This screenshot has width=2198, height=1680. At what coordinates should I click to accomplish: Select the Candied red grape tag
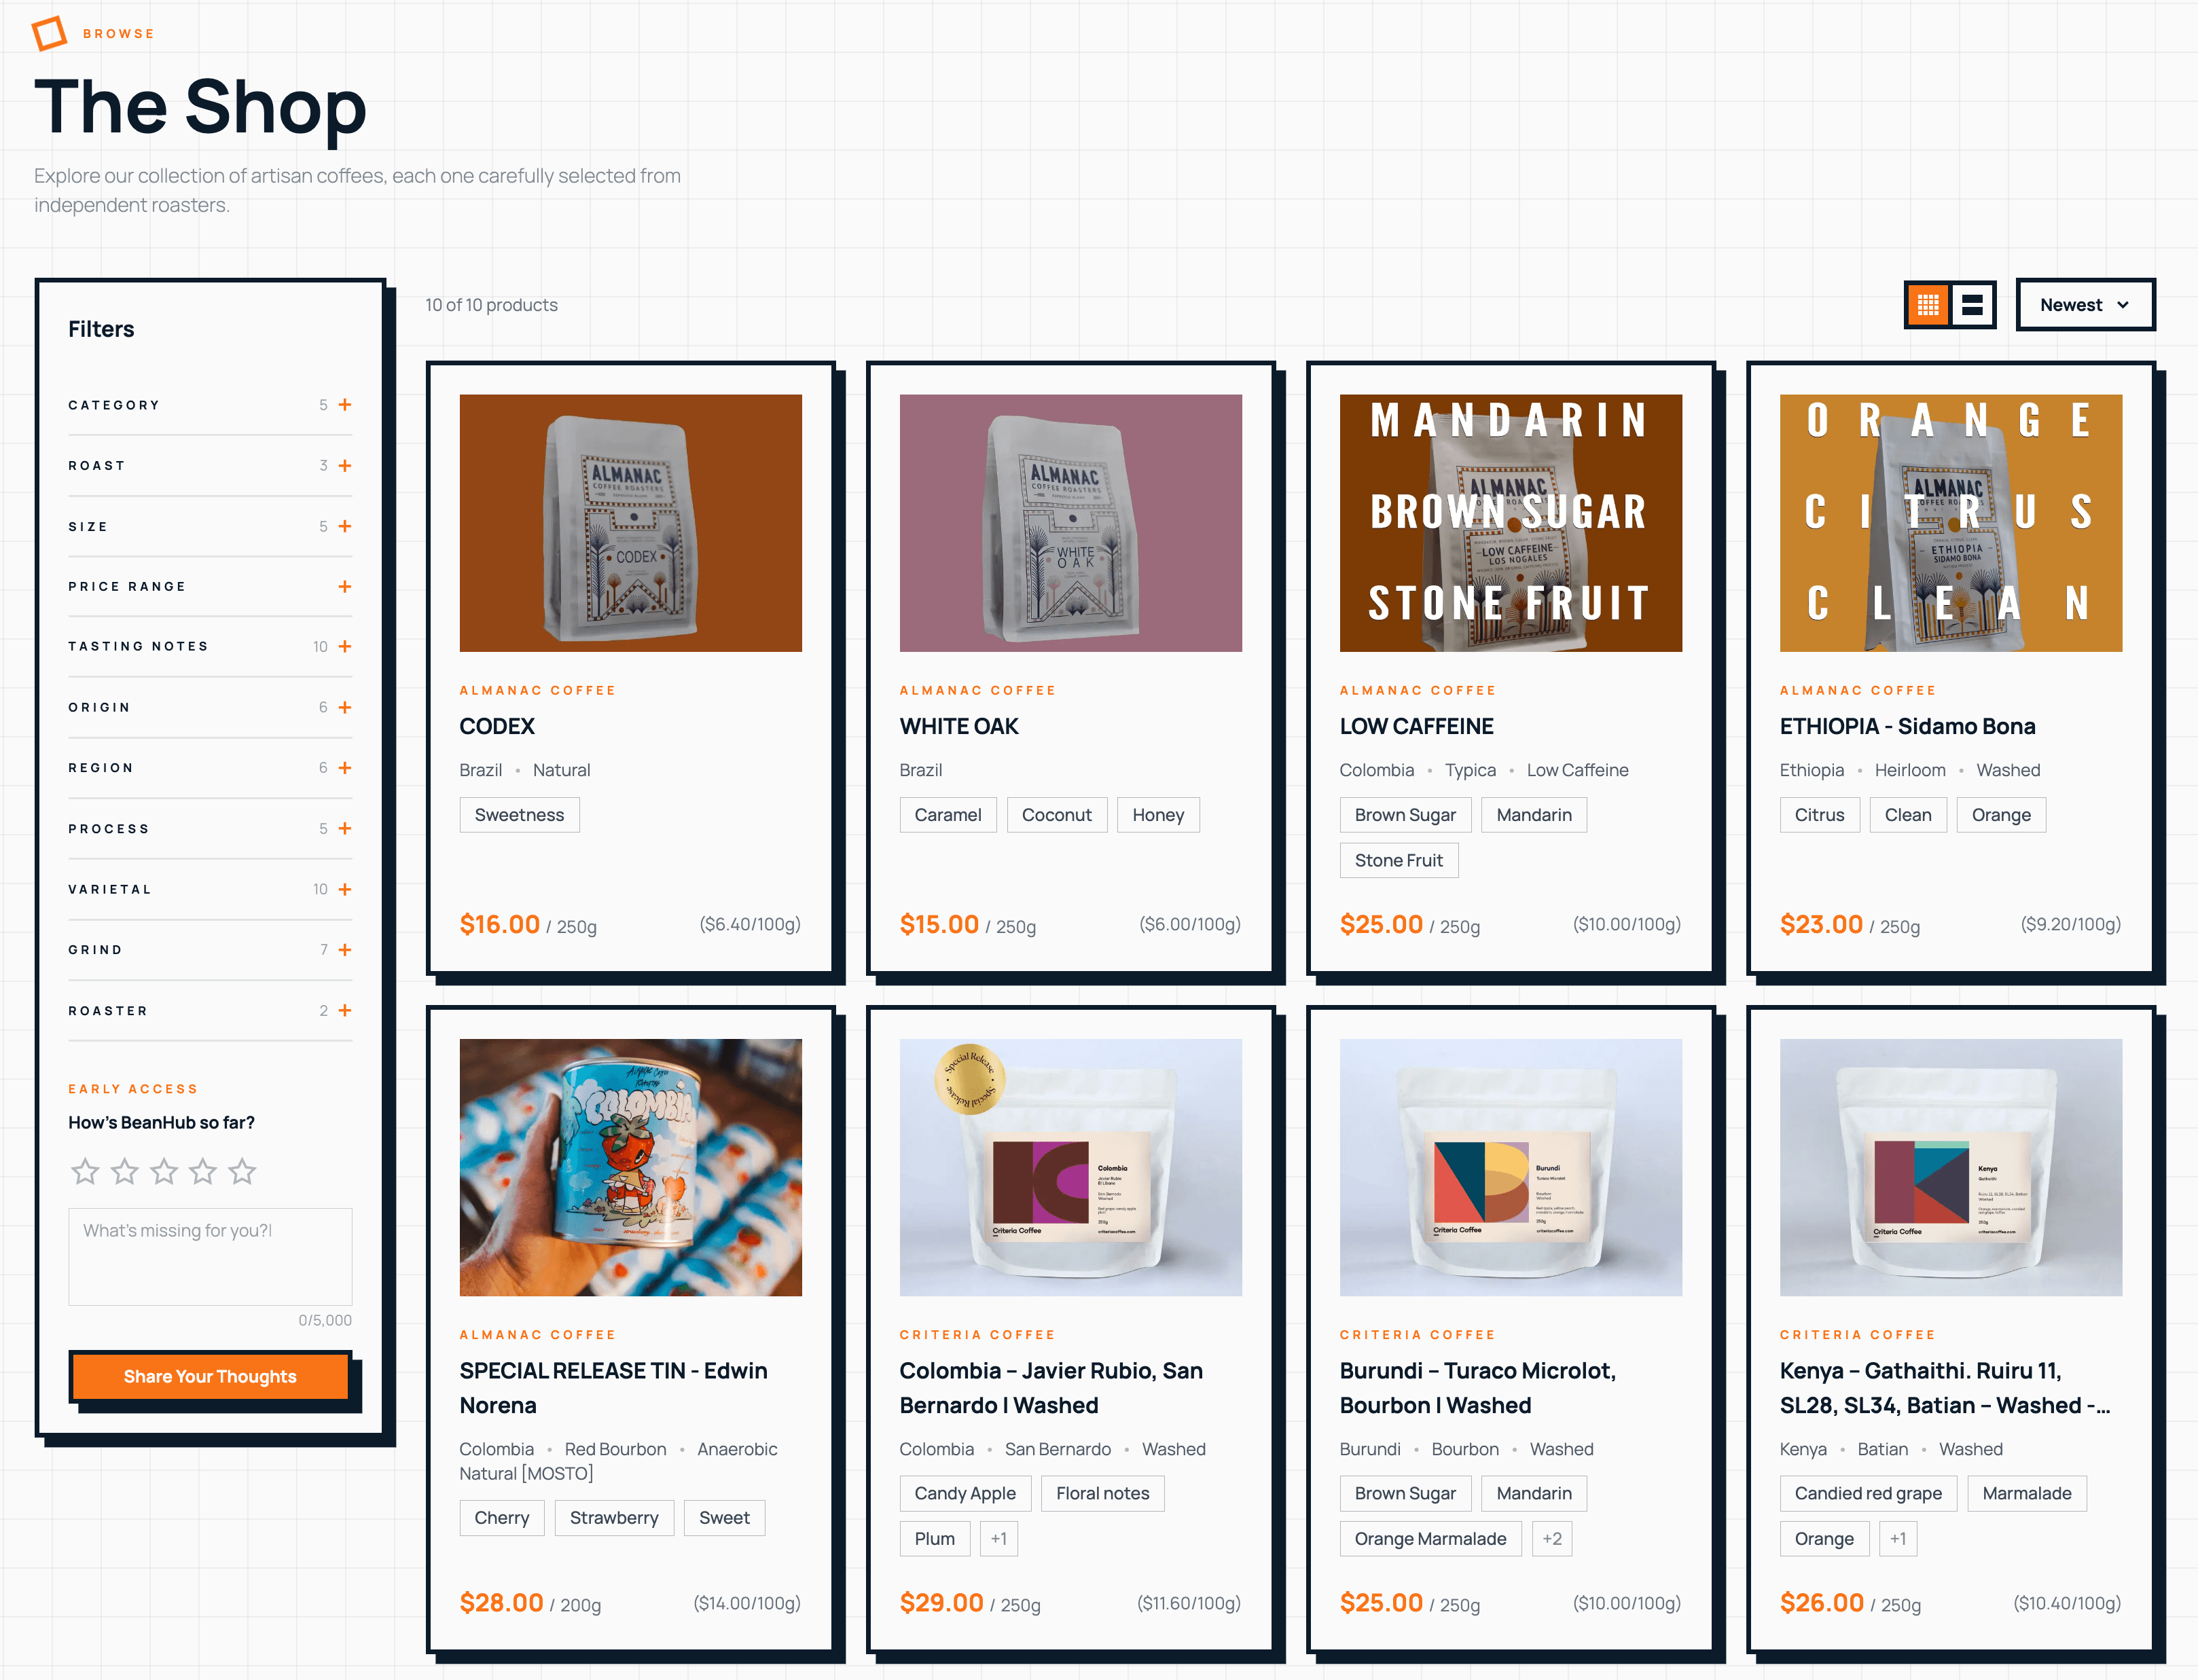[1867, 1493]
